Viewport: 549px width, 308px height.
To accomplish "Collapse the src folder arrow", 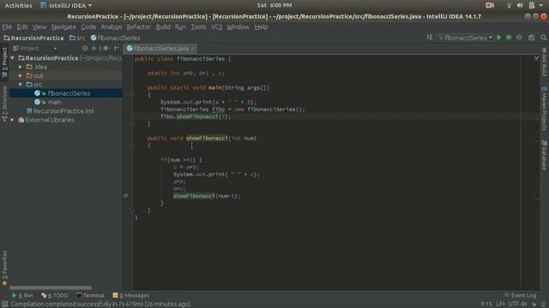I will 21,85.
